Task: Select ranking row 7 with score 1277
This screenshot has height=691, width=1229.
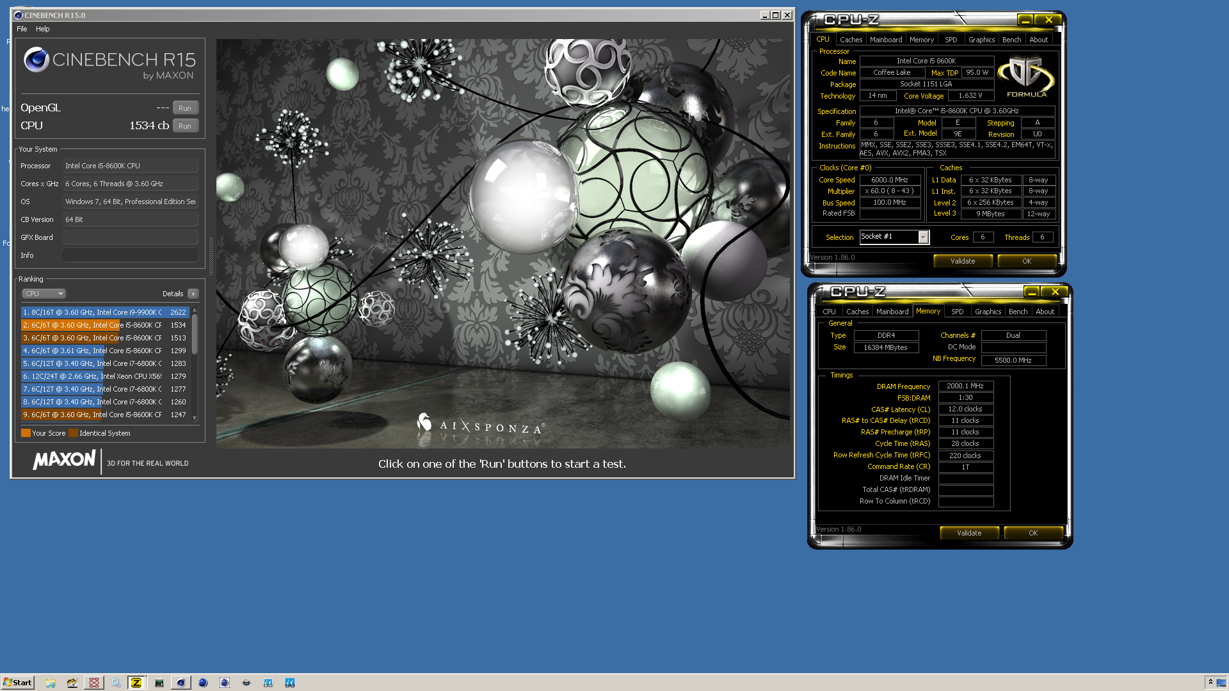Action: coord(105,389)
